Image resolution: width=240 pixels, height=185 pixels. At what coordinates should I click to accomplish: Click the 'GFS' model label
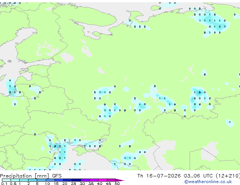coord(57,176)
